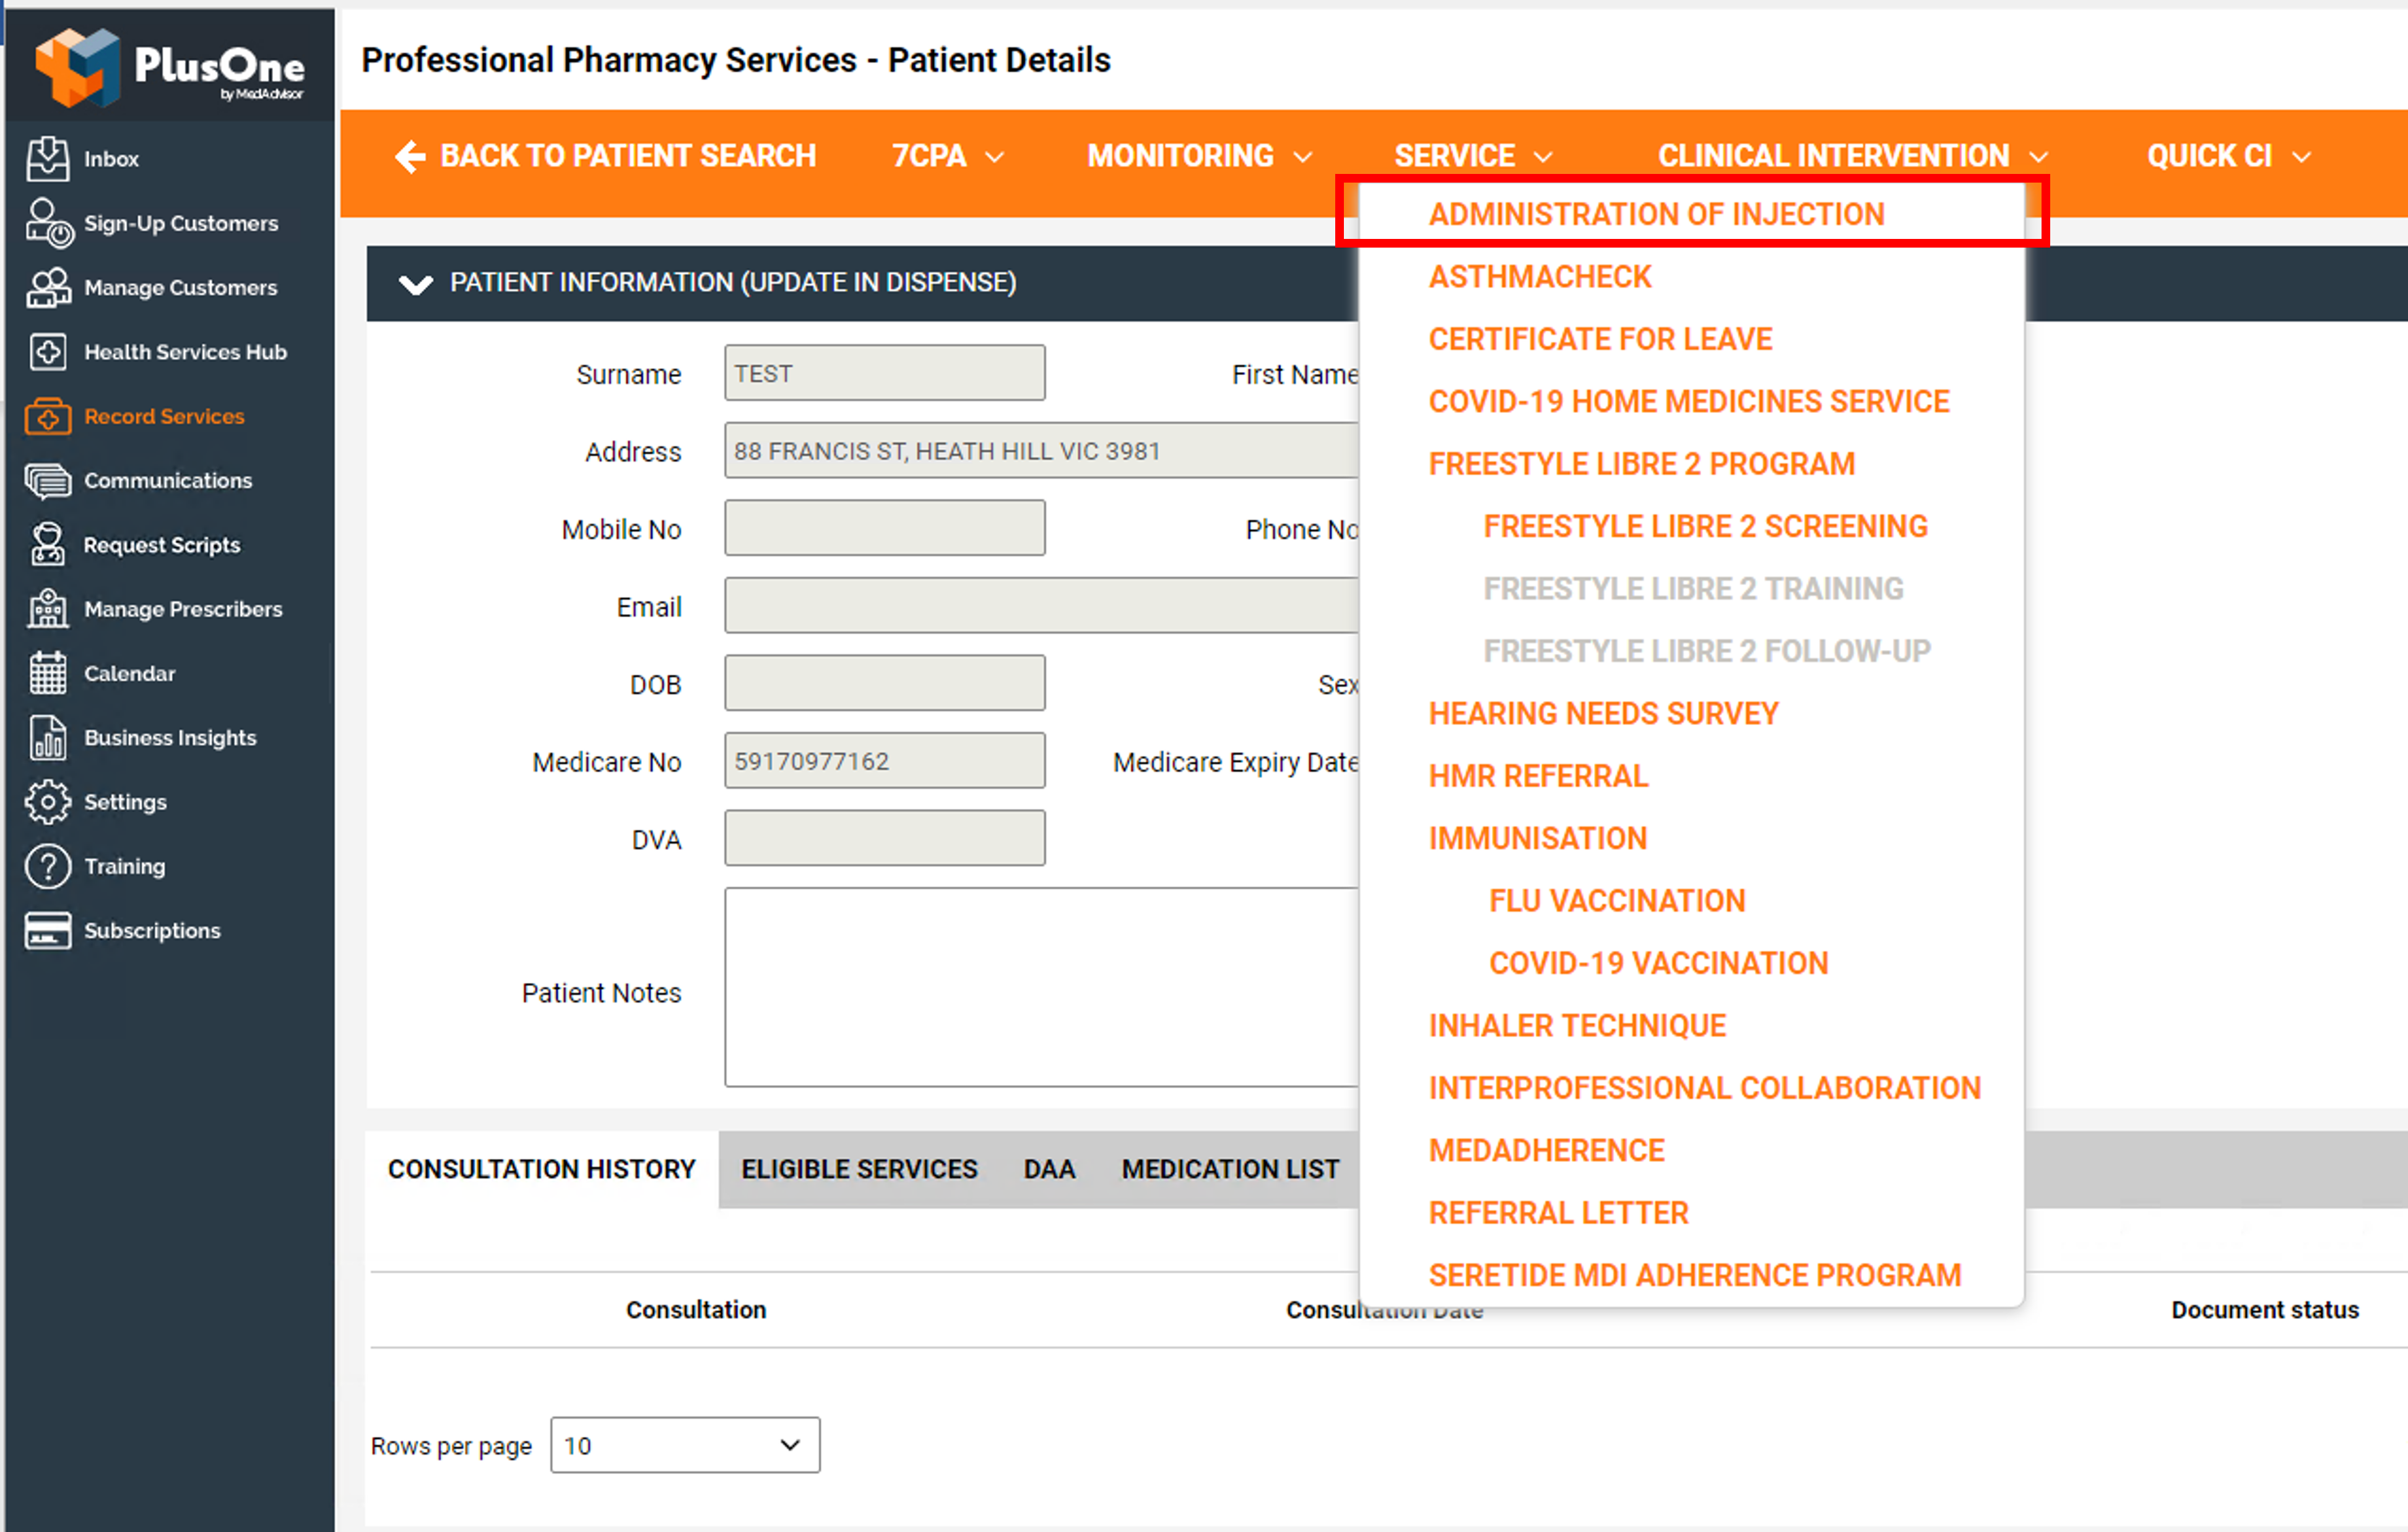Choose Inhaler Technique service
2408x1532 pixels.
click(1577, 1026)
